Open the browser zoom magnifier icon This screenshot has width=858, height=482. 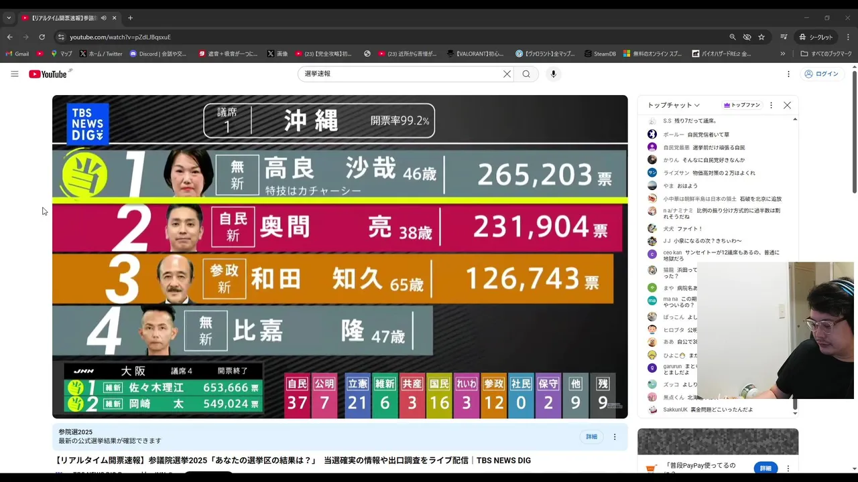click(x=733, y=37)
